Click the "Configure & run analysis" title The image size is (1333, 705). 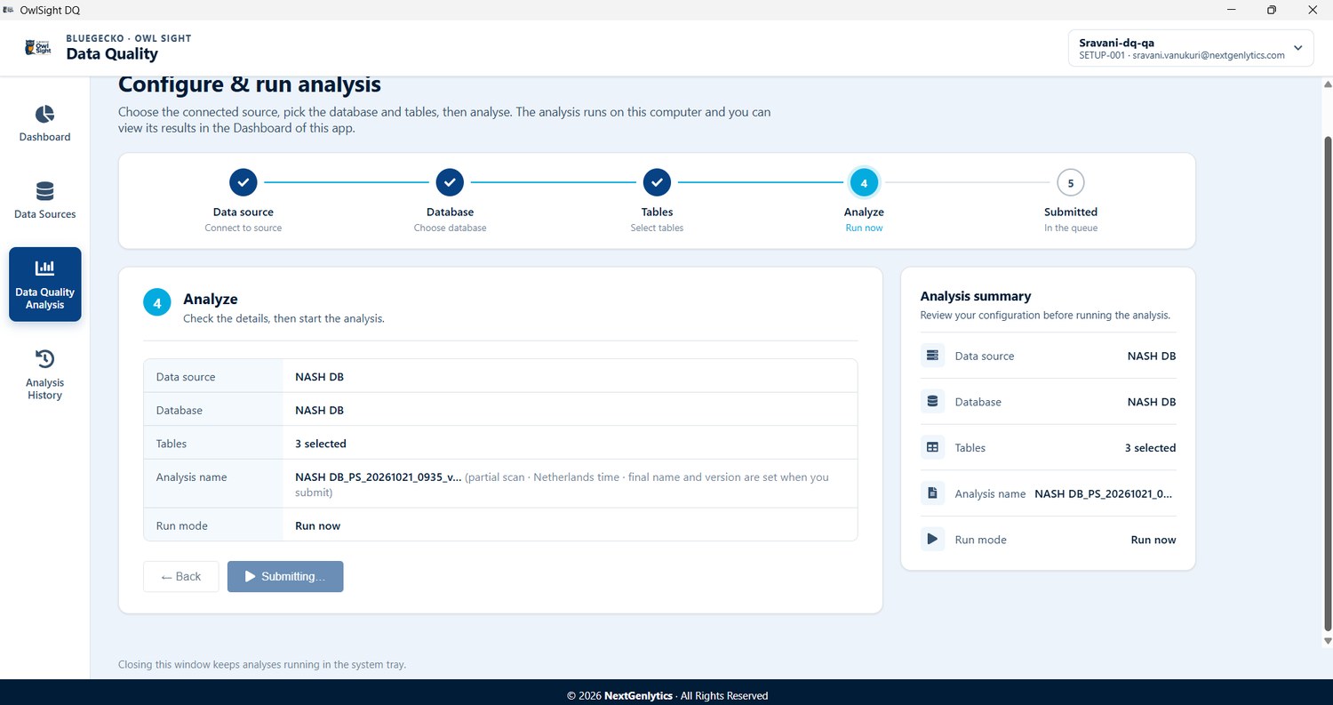(x=250, y=84)
